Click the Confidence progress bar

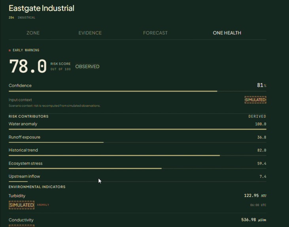[138, 91]
